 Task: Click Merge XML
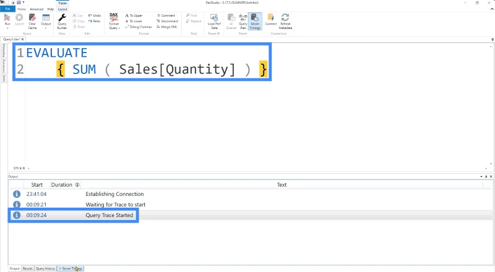pyautogui.click(x=166, y=27)
